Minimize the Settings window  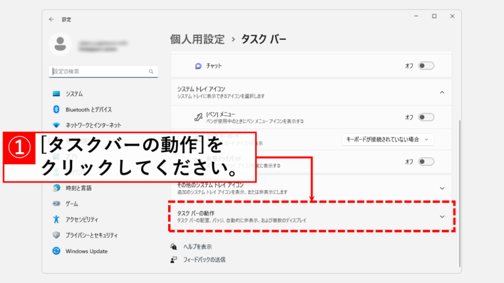(416, 16)
